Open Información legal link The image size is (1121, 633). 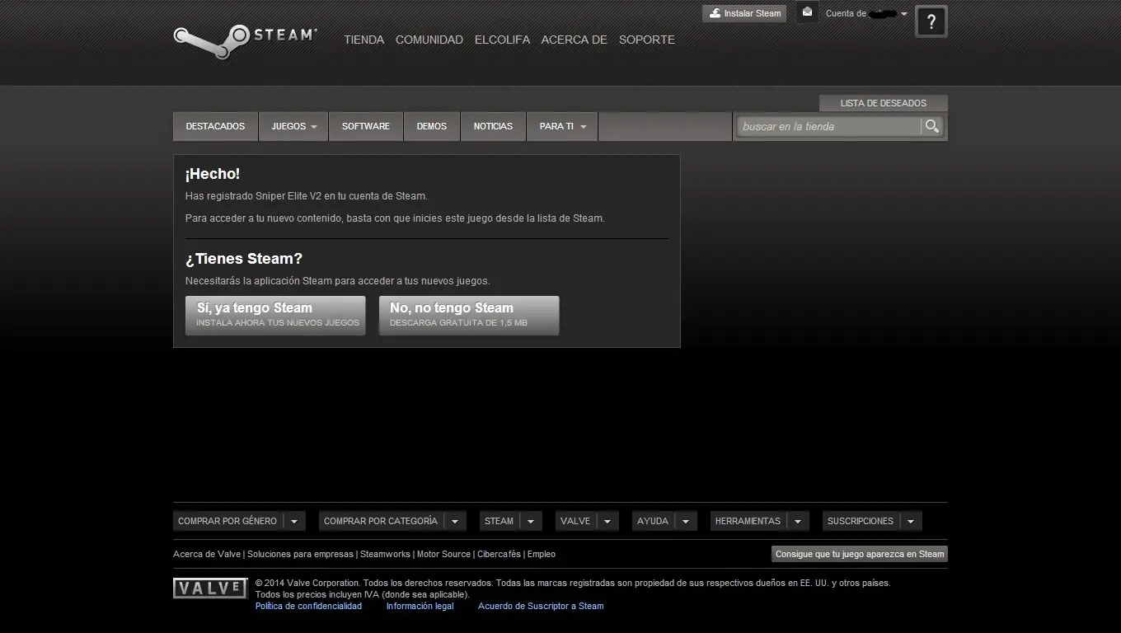[420, 606]
